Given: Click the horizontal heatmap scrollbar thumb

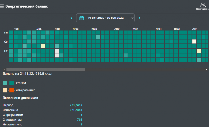Looking at the screenshot, I should (46, 69).
